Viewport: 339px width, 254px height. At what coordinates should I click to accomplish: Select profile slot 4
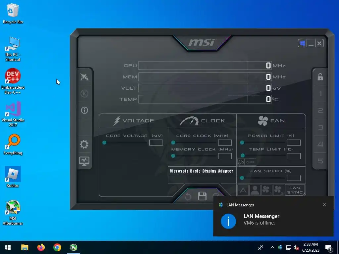point(320,144)
